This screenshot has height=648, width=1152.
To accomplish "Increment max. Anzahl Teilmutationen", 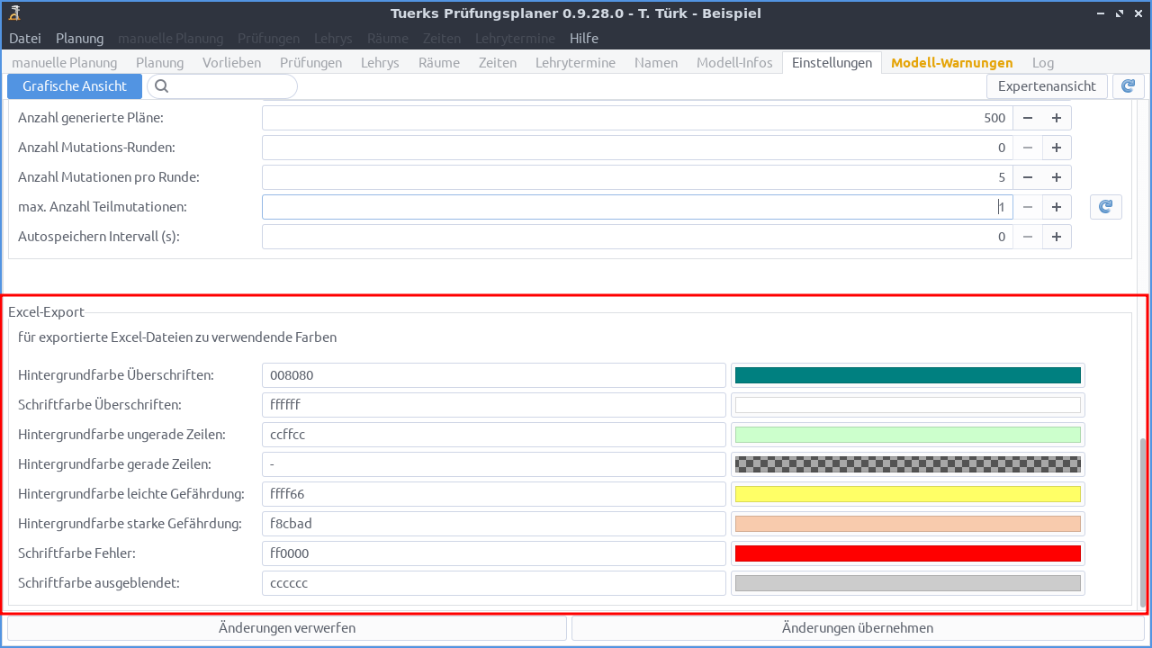I will coord(1056,206).
